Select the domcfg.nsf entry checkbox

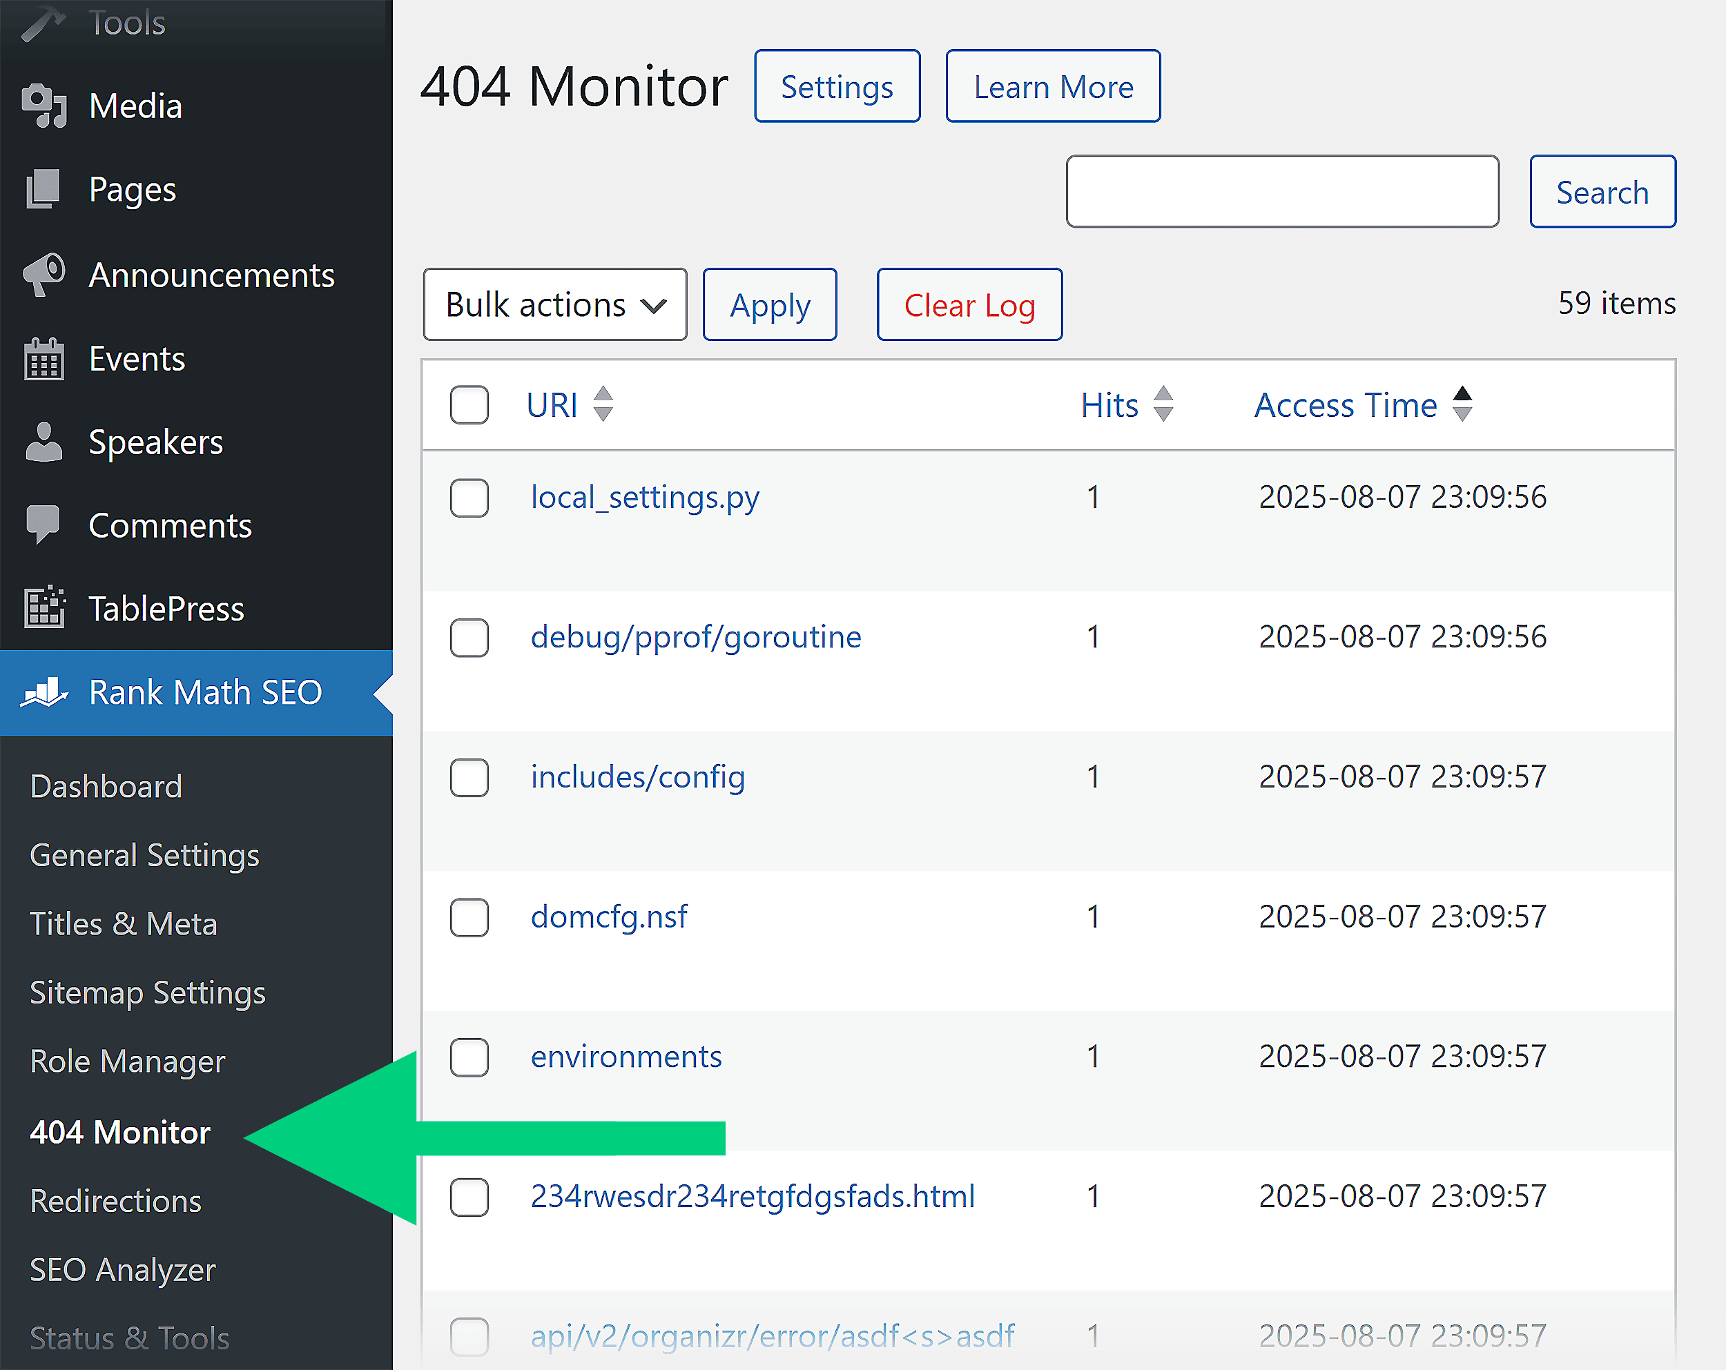469,918
